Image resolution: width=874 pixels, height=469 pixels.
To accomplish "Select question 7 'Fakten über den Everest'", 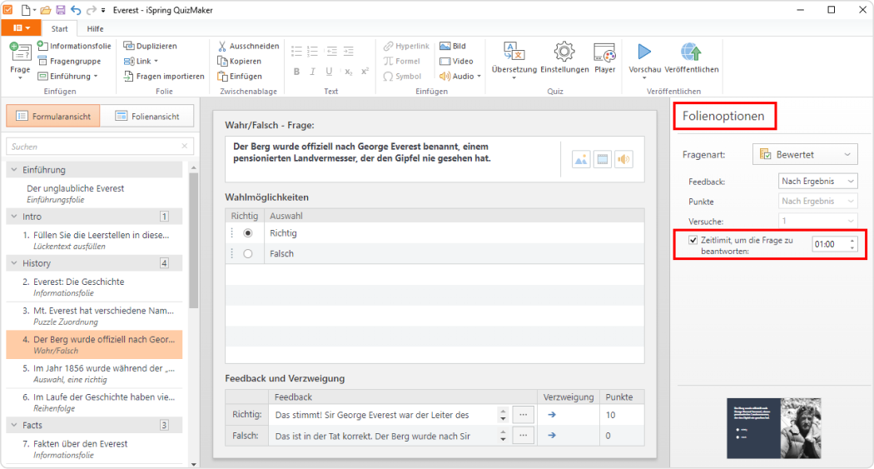I will pyautogui.click(x=94, y=449).
